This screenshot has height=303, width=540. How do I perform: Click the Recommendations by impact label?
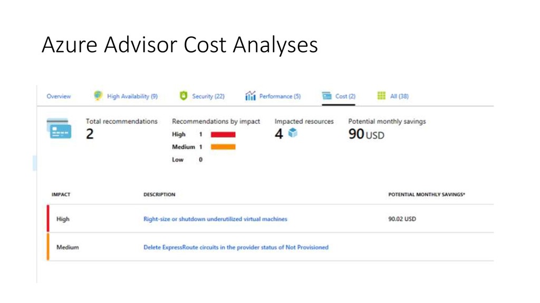216,122
